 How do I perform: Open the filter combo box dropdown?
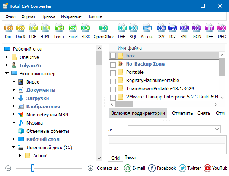217,129
